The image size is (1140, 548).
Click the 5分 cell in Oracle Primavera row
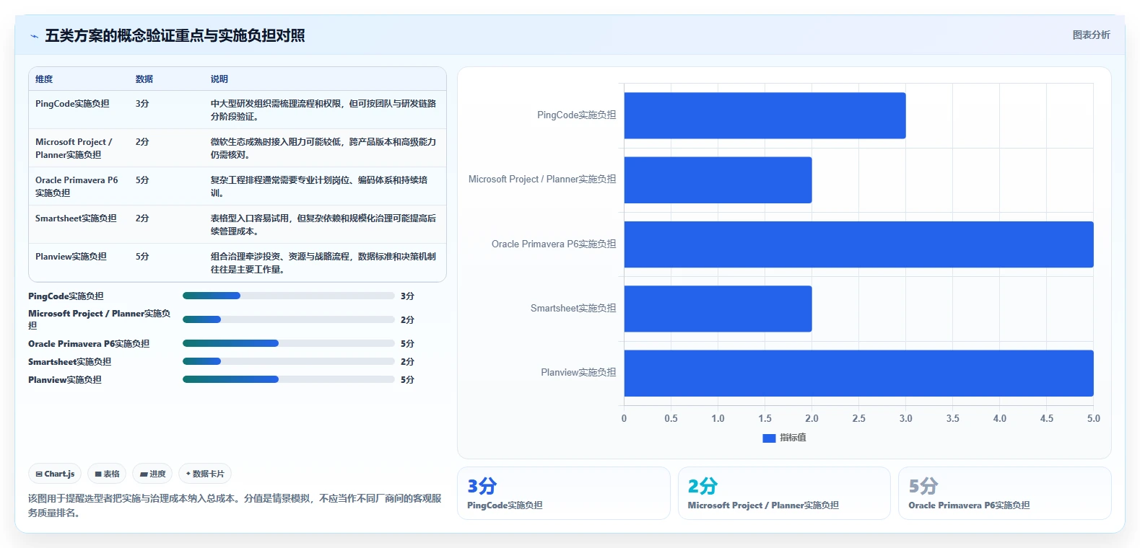(142, 180)
